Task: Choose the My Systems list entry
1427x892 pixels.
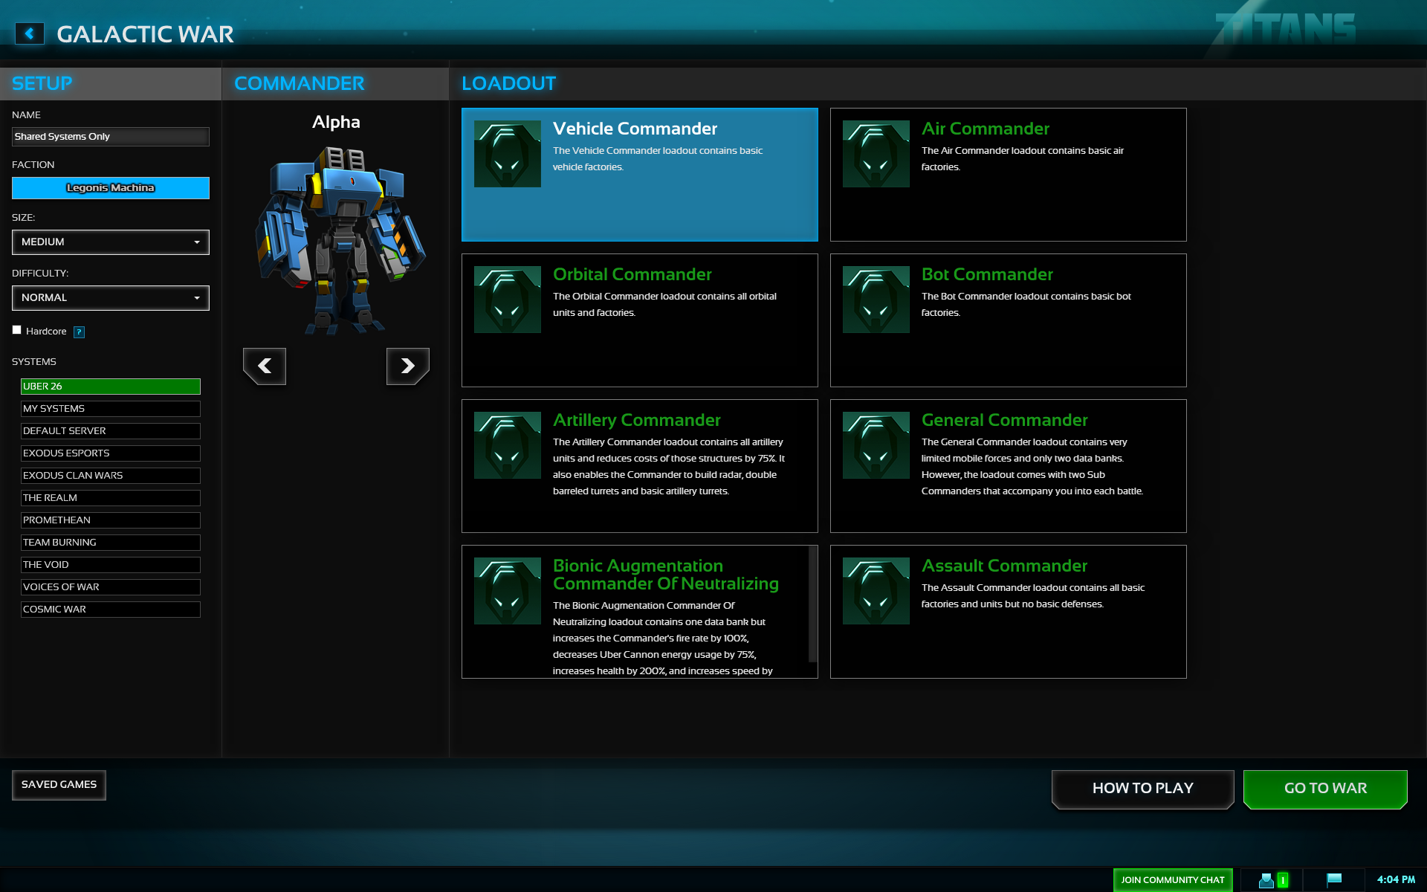Action: click(x=110, y=409)
